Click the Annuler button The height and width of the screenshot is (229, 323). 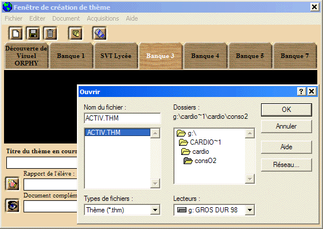[286, 126]
